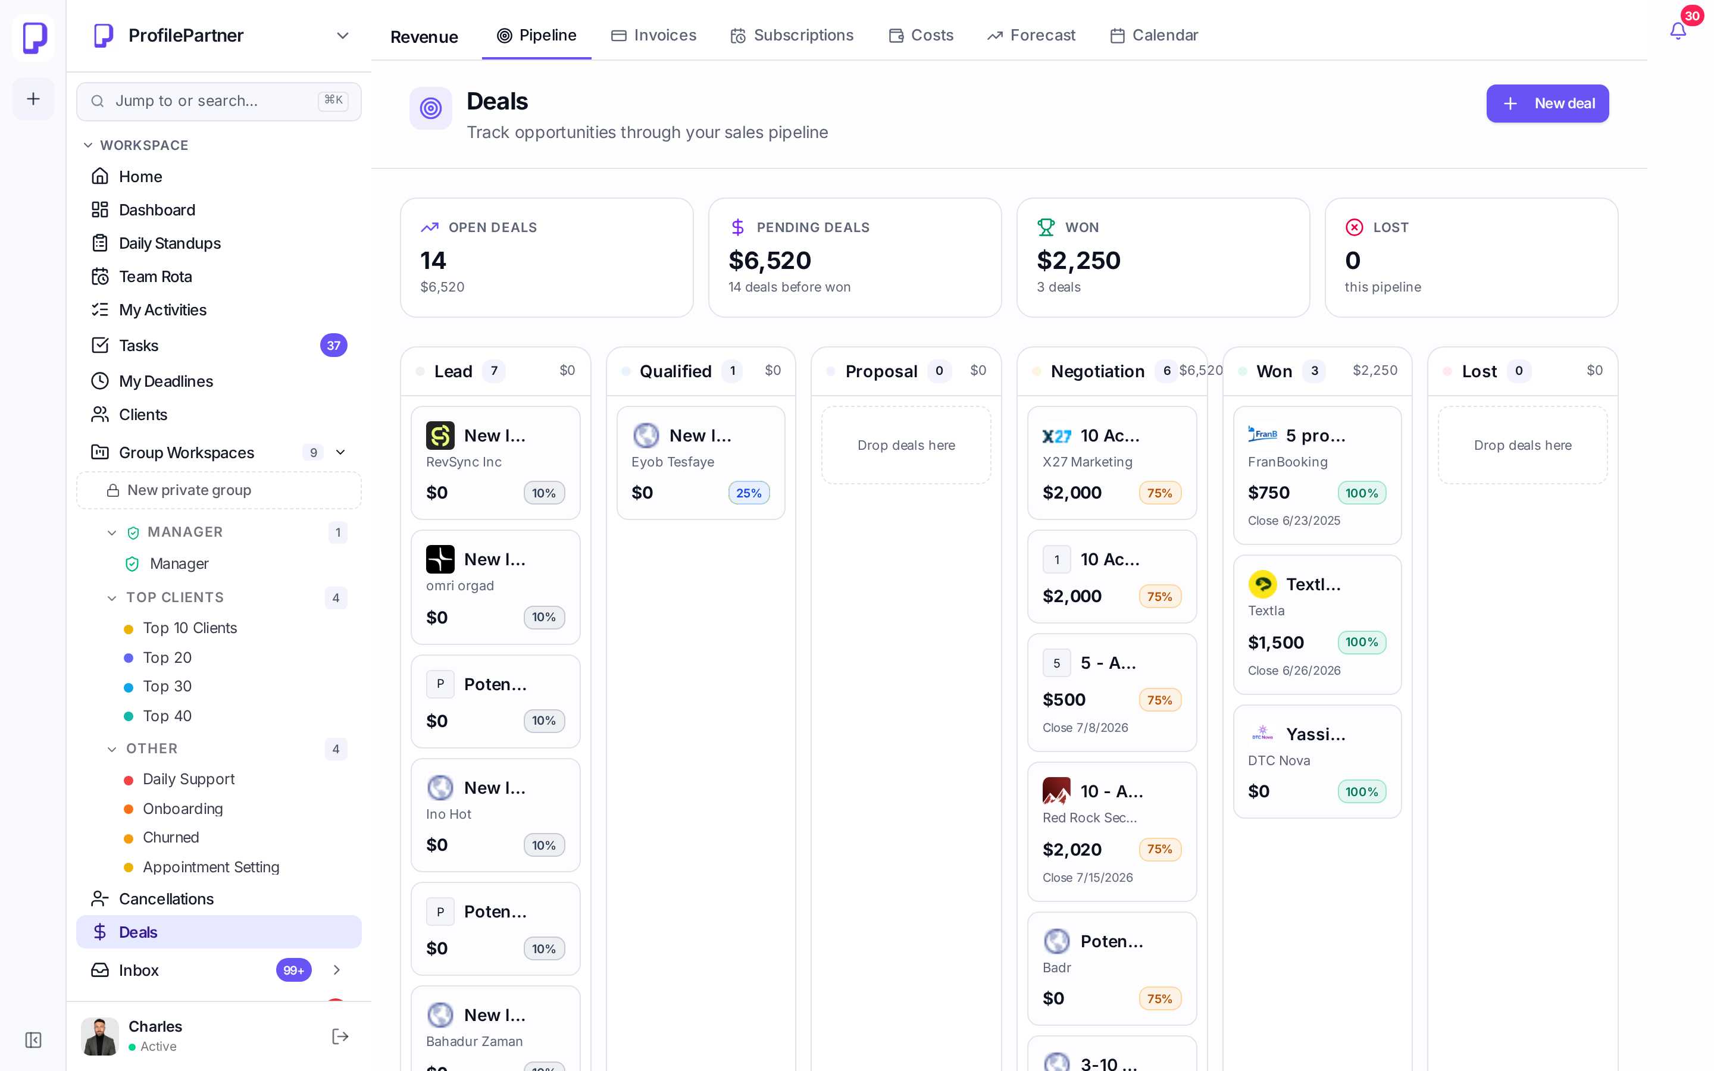Click the Team Rota calendar icon
The image size is (1714, 1071).
point(100,276)
